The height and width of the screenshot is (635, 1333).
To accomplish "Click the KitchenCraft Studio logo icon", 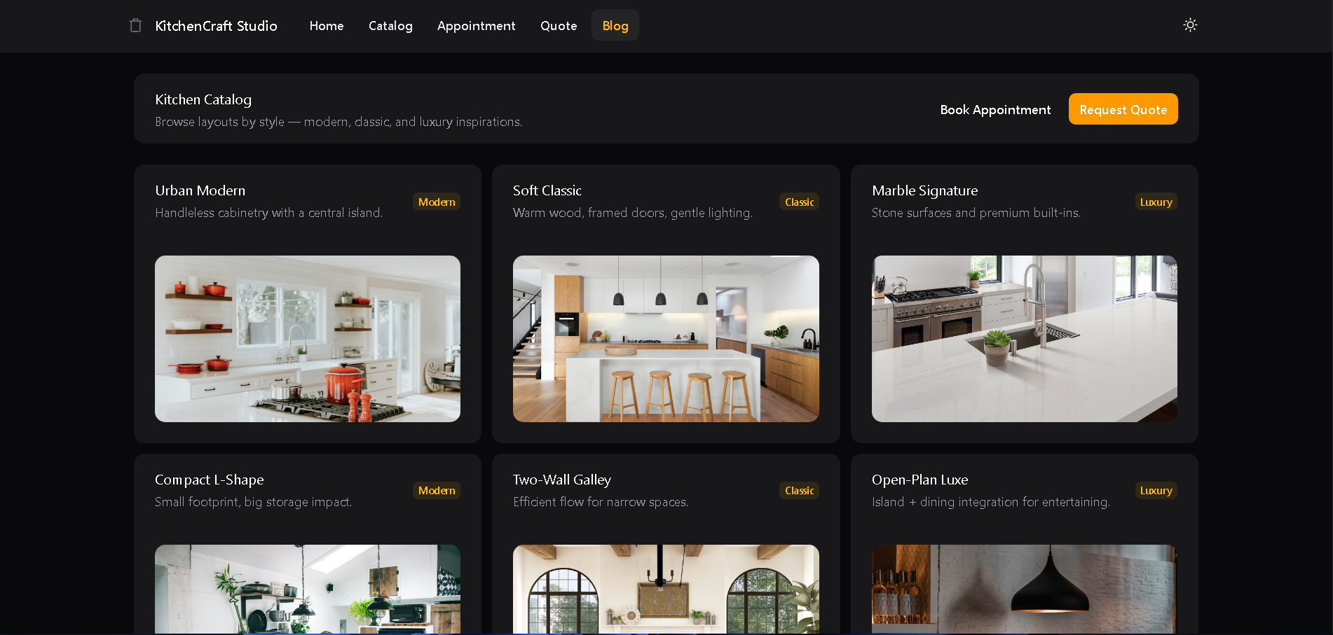I will coord(135,26).
